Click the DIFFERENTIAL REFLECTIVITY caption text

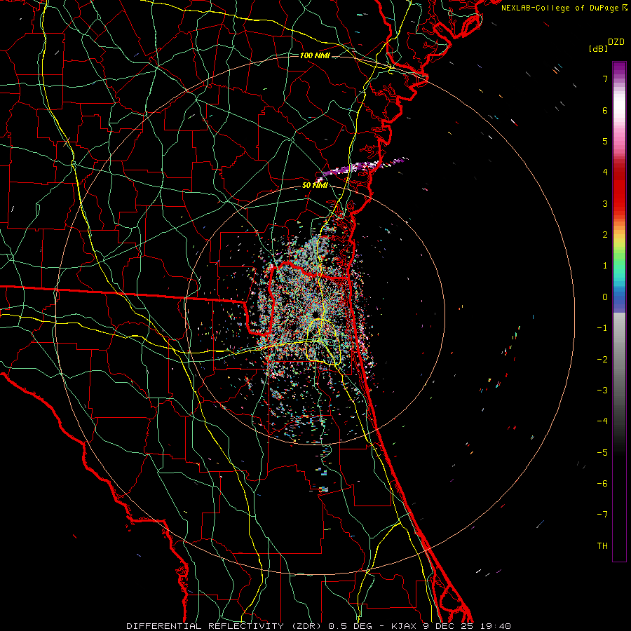pos(205,626)
